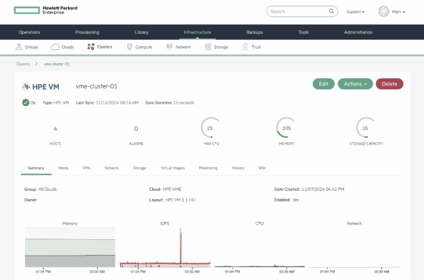Click the Network antenna icon
This screenshot has height=280, width=424.
click(x=169, y=47)
